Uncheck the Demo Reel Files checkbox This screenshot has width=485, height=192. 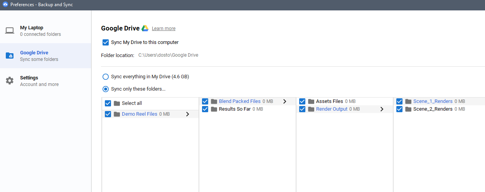[x=108, y=114]
